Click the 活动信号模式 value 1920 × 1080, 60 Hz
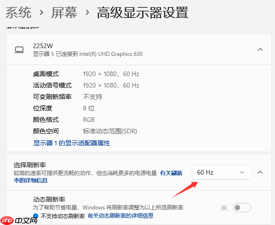Image resolution: width=275 pixels, height=225 pixels. [x=111, y=85]
